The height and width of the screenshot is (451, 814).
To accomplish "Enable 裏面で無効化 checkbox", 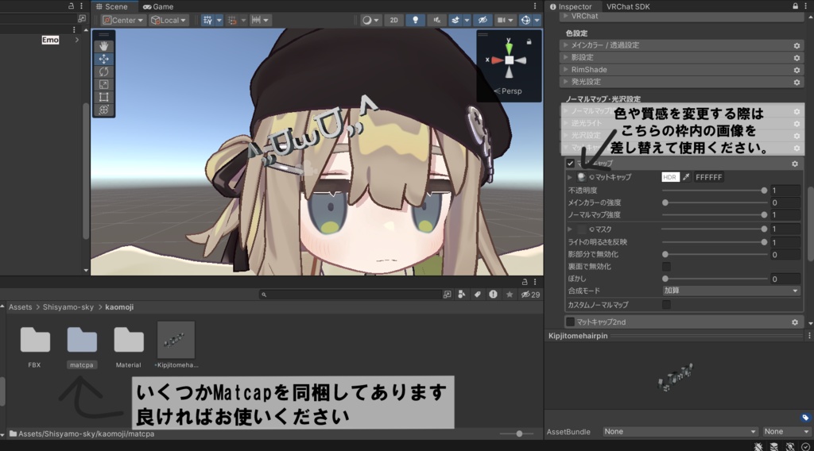I will [666, 267].
